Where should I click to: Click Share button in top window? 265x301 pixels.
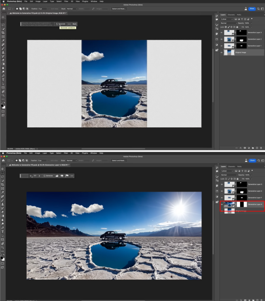[x=252, y=9]
